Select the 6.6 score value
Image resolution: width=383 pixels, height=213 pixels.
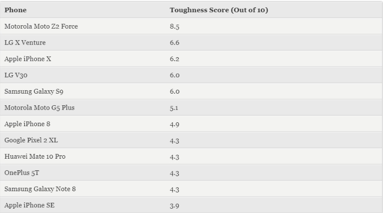[x=174, y=43]
